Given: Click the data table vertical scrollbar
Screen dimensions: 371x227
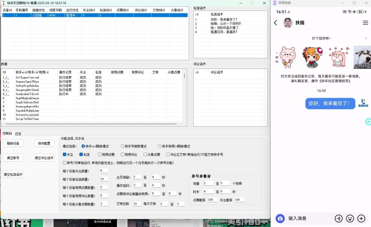Looking at the screenshot, I should (185, 76).
